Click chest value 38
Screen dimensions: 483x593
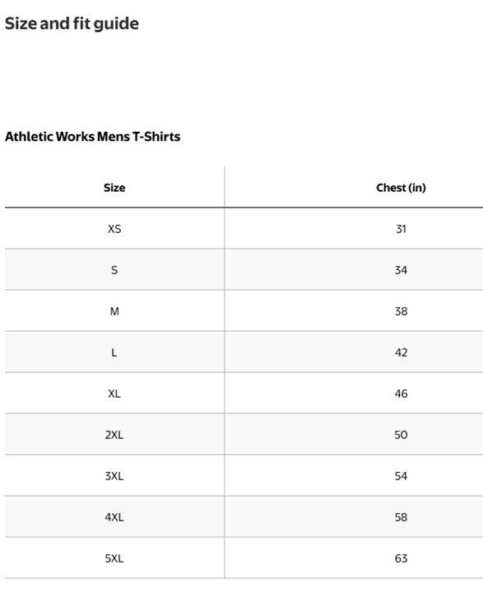click(x=401, y=311)
